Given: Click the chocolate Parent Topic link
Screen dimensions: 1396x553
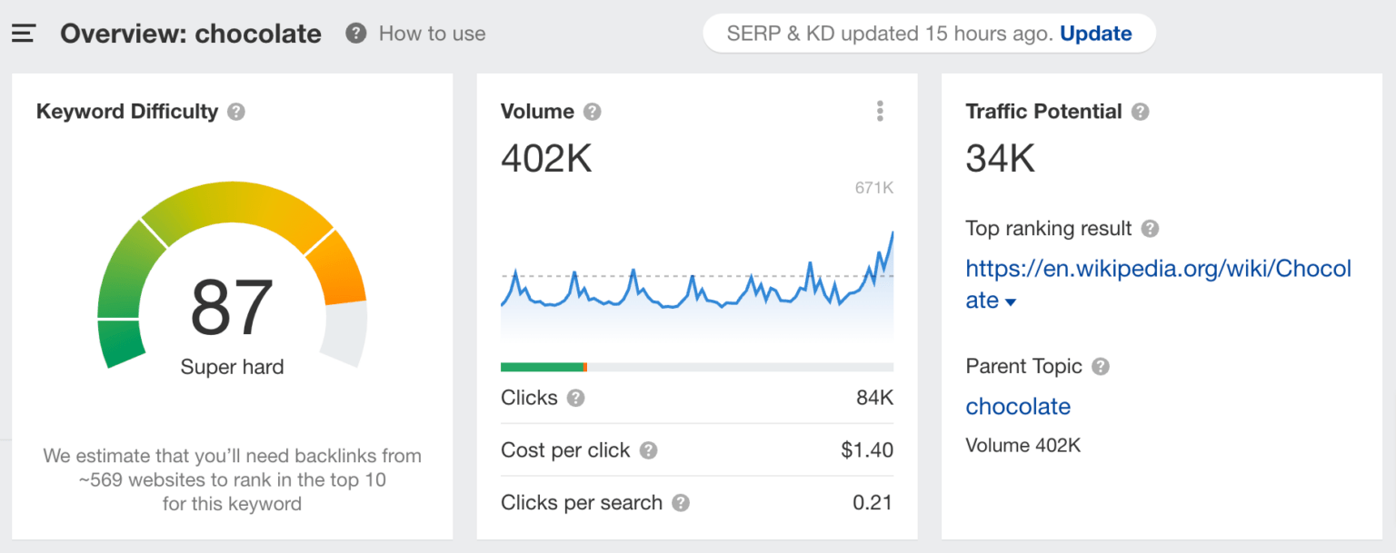Looking at the screenshot, I should (1018, 407).
